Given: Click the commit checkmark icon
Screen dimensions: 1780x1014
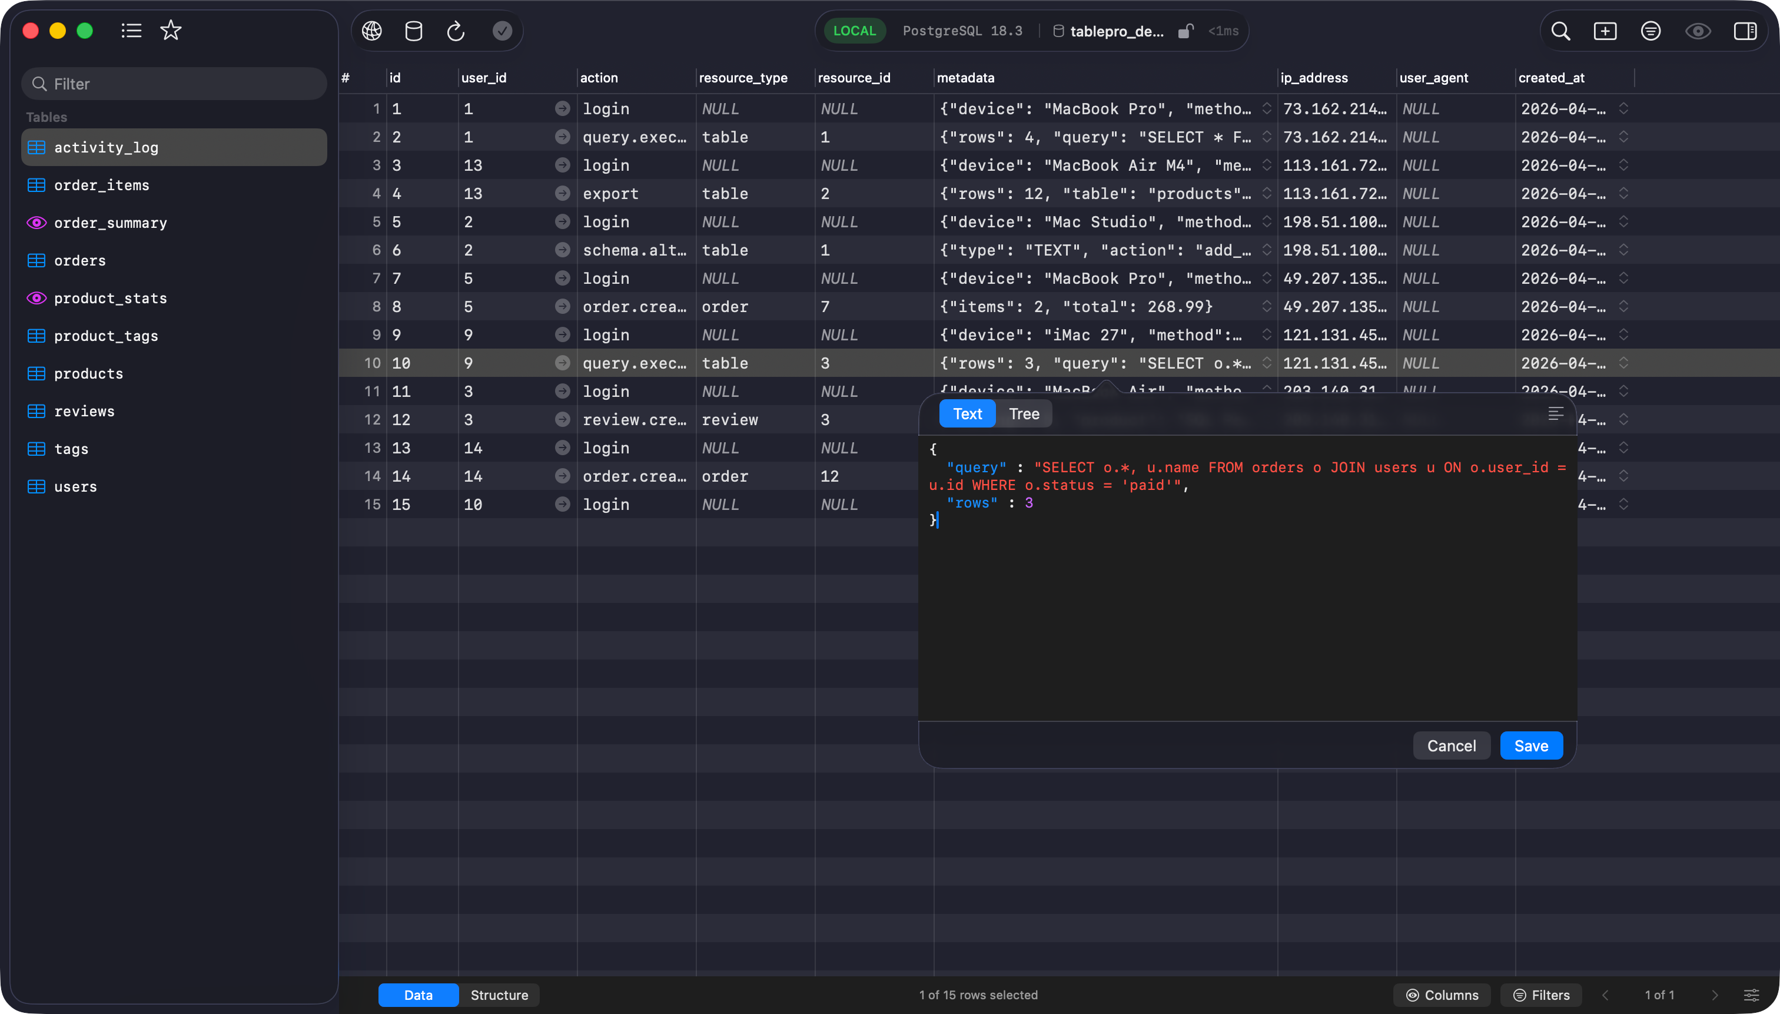Looking at the screenshot, I should pyautogui.click(x=502, y=31).
